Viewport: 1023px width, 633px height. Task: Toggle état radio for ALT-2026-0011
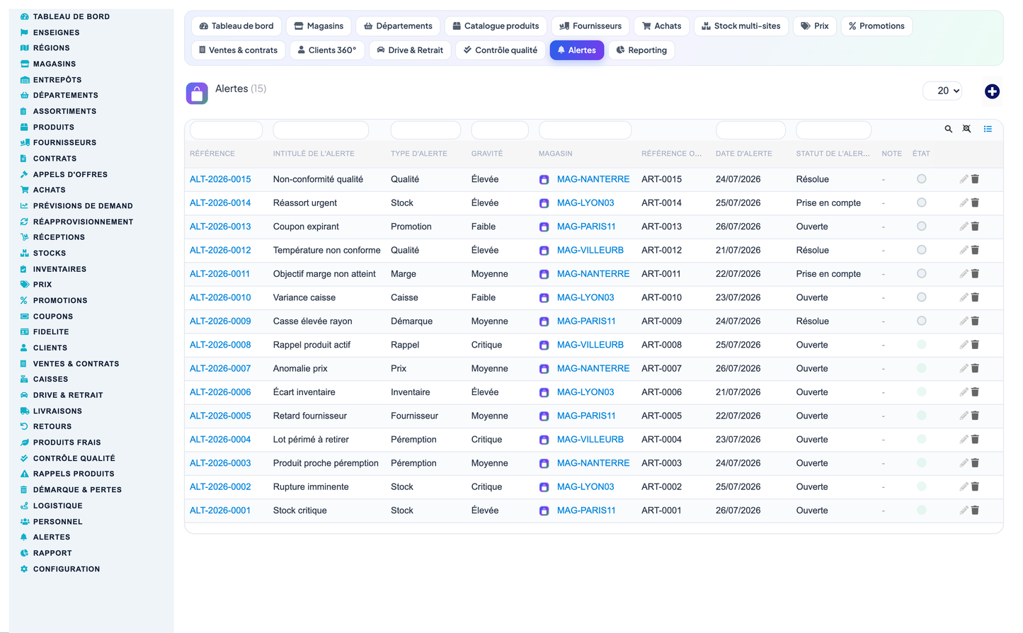coord(921,274)
